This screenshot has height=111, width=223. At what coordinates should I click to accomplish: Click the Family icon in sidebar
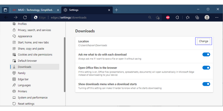(x=14, y=73)
